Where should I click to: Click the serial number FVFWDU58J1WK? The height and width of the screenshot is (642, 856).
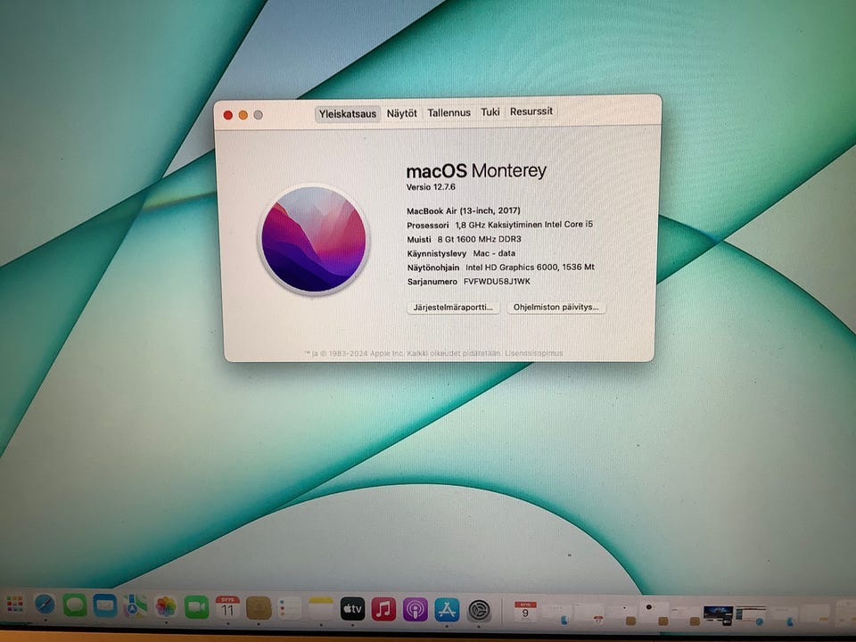point(497,282)
